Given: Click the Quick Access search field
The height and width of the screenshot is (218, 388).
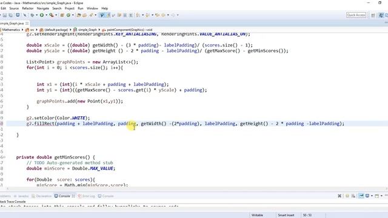Looking at the screenshot, I should pos(356,15).
